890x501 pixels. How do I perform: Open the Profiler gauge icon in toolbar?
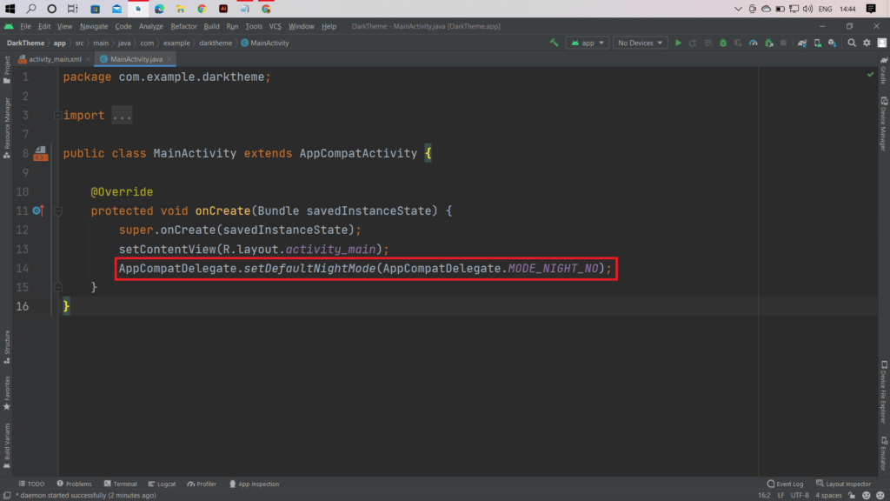point(754,43)
